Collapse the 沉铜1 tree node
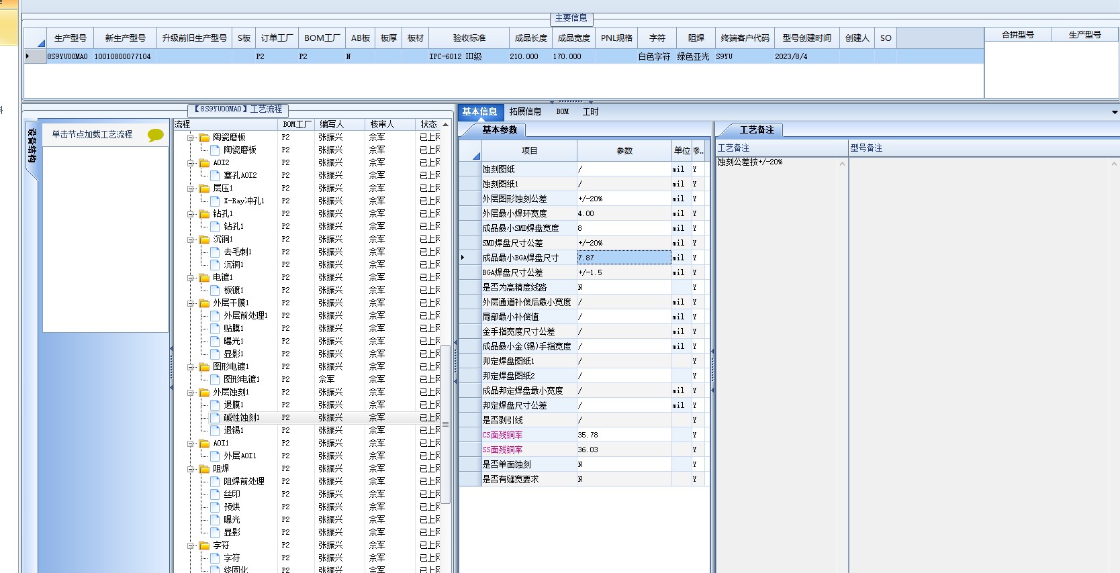 pyautogui.click(x=191, y=239)
